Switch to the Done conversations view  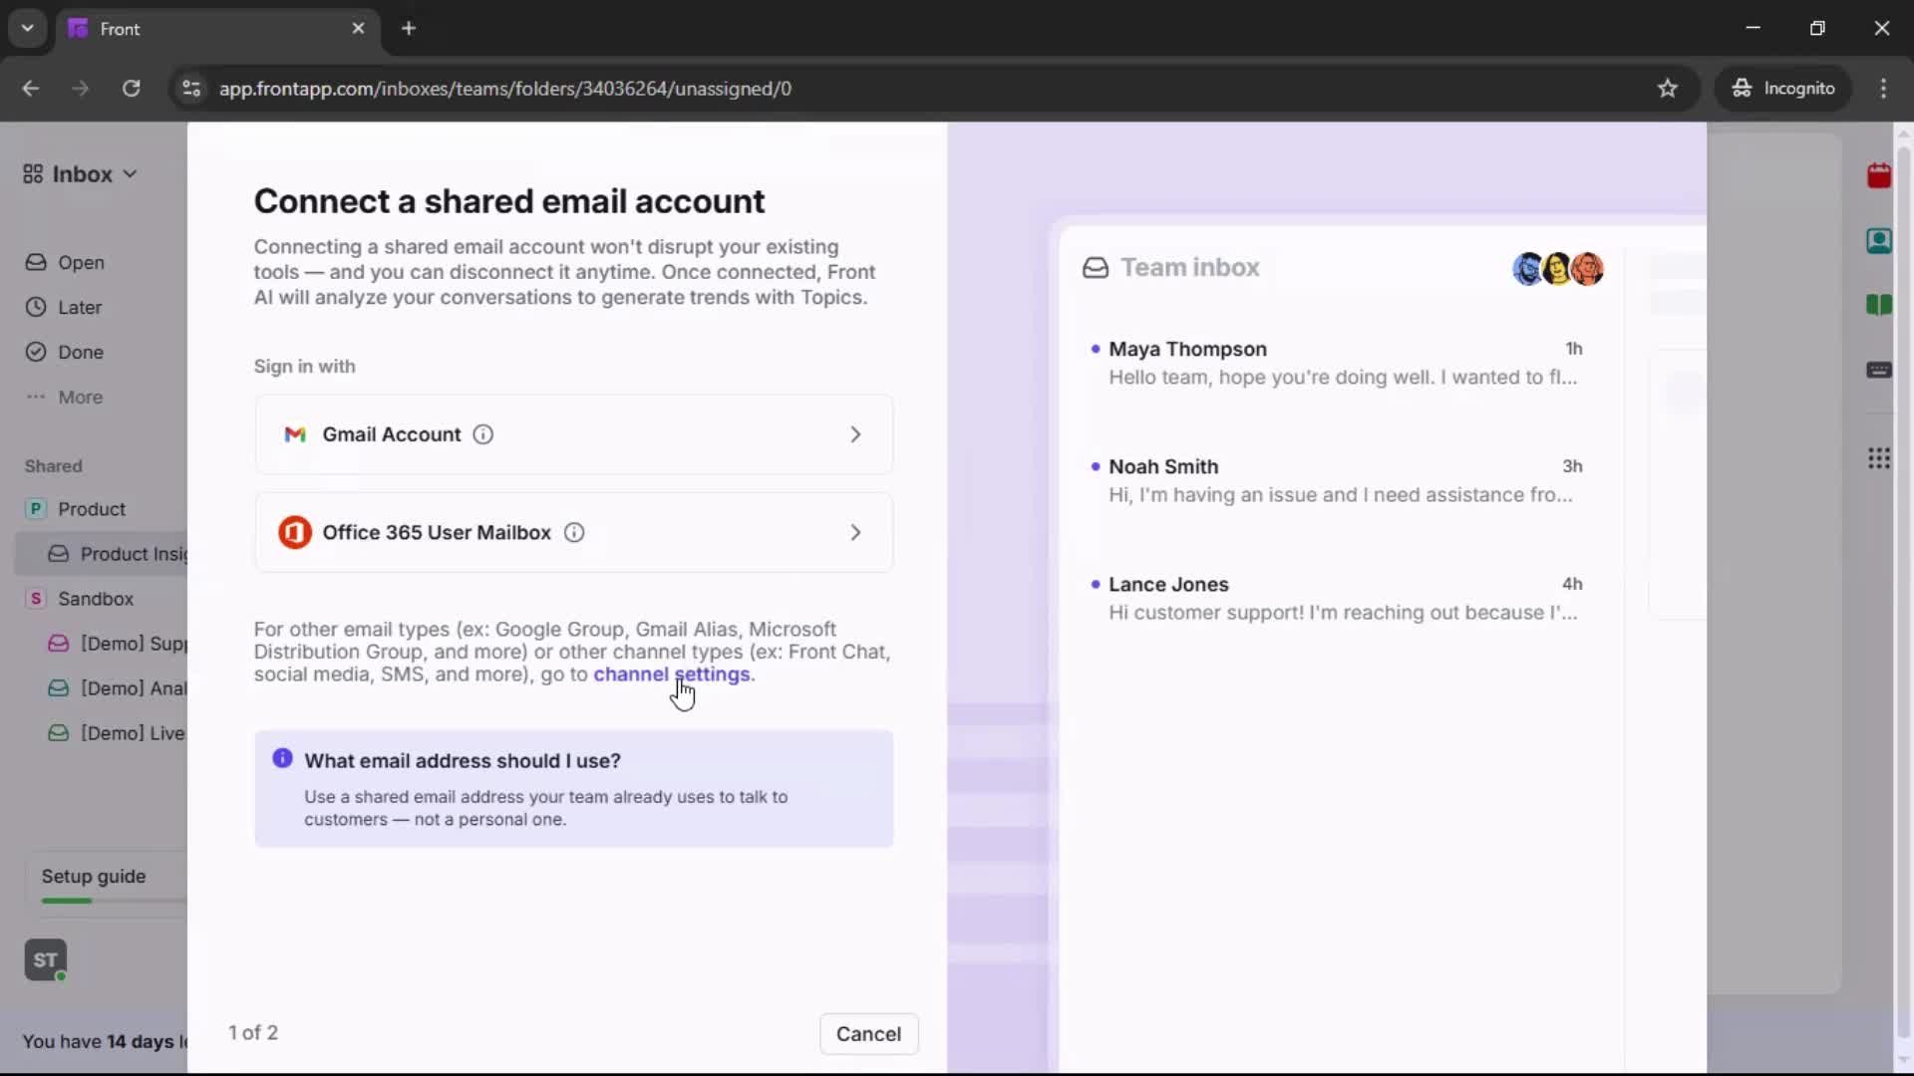[x=81, y=351]
